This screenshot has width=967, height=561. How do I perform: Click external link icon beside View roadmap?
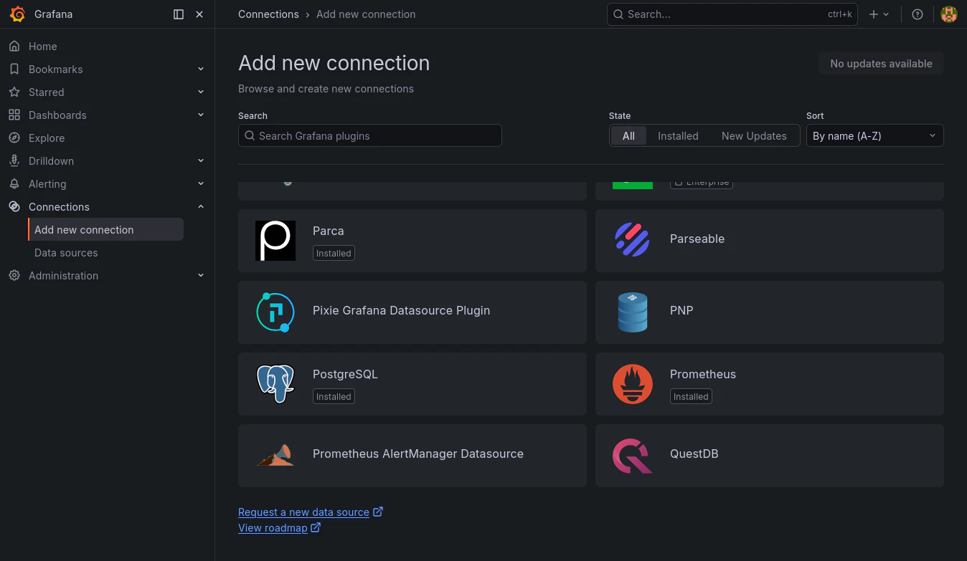[x=316, y=528]
